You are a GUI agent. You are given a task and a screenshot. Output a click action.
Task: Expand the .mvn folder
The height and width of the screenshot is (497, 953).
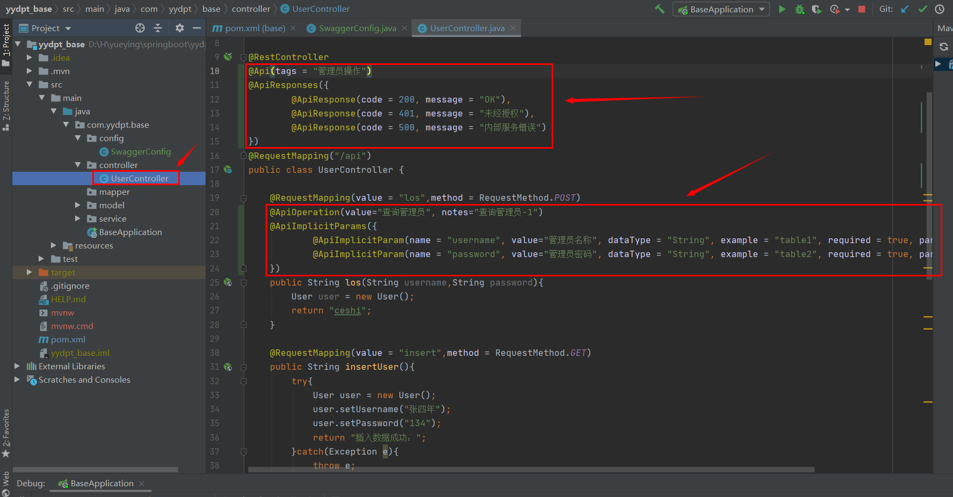pyautogui.click(x=30, y=71)
